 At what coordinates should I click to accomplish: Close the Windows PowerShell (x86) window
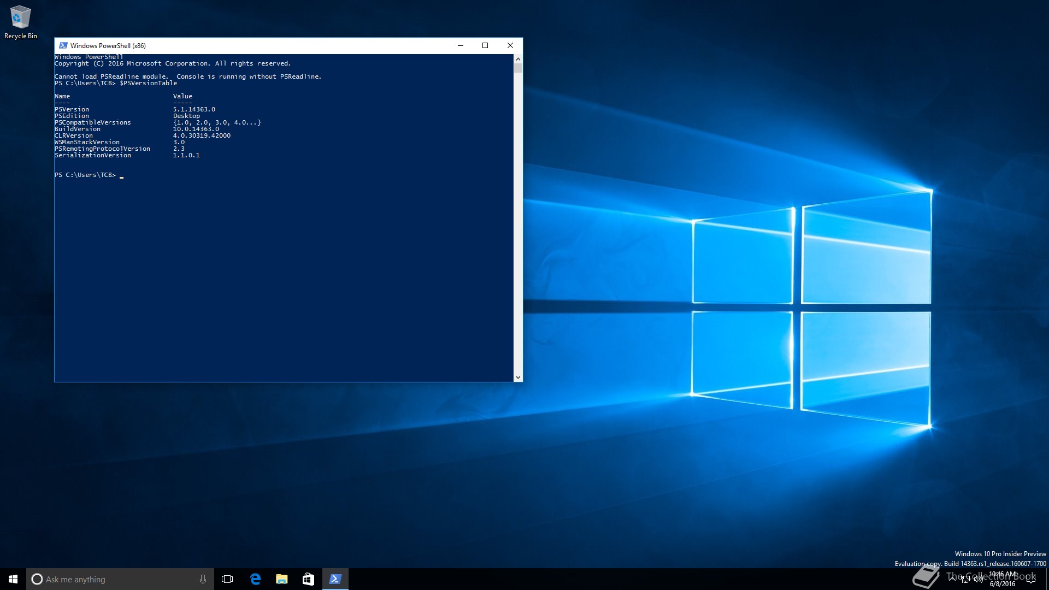click(x=510, y=46)
